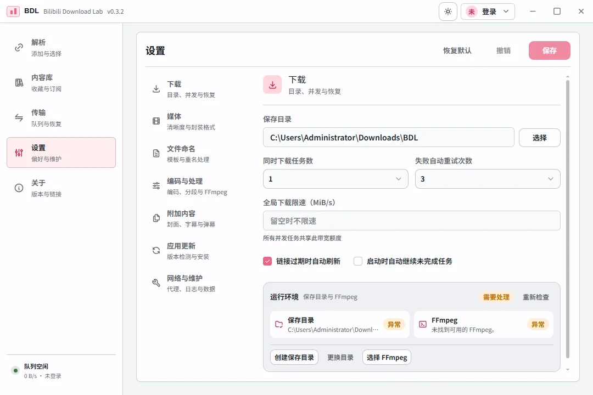593x395 pixels.
Task: Open the 传输 队列与恢复 page
Action: tap(61, 117)
